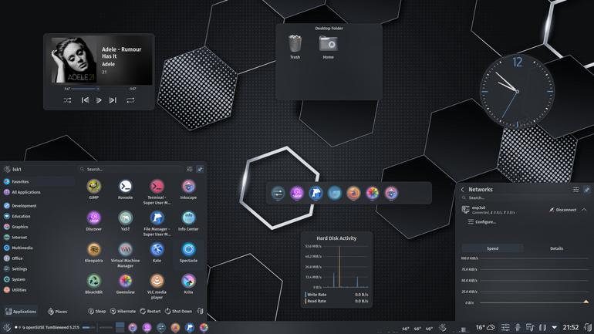Open Trash in Desktop Folder
Image resolution: width=594 pixels, height=334 pixels.
coord(295,46)
